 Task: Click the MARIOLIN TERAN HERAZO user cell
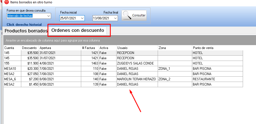[x=136, y=79]
